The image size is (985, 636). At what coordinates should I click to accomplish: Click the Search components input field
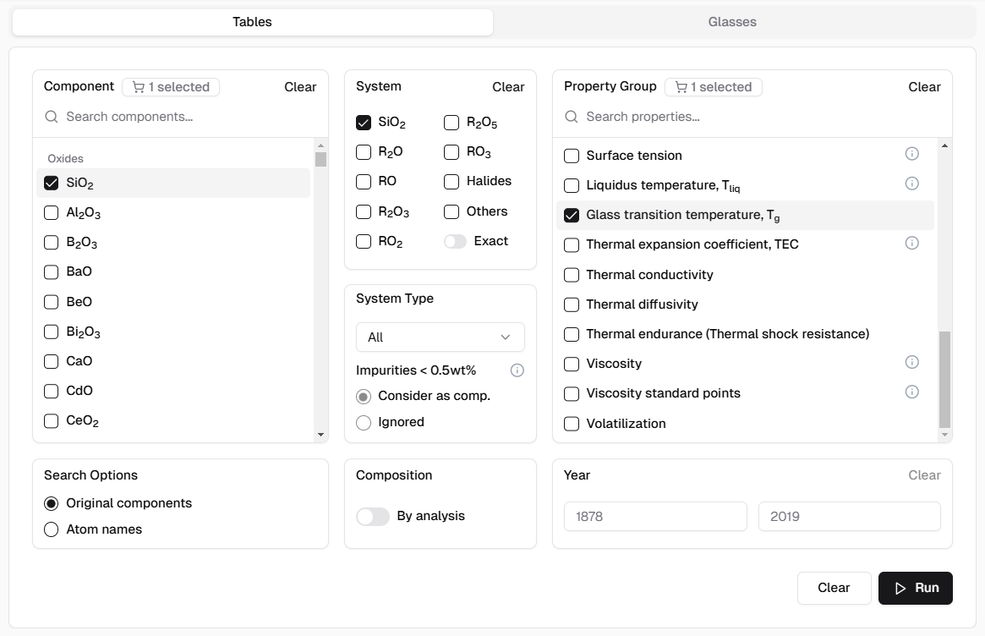pos(186,117)
